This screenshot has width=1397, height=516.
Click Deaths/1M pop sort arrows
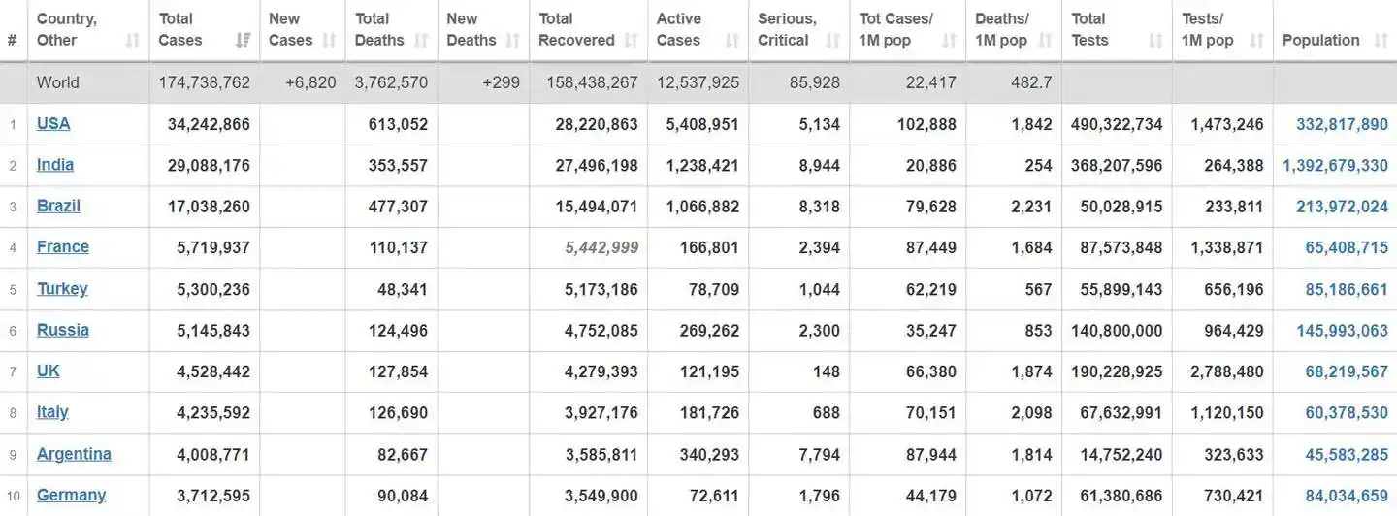pyautogui.click(x=1046, y=41)
